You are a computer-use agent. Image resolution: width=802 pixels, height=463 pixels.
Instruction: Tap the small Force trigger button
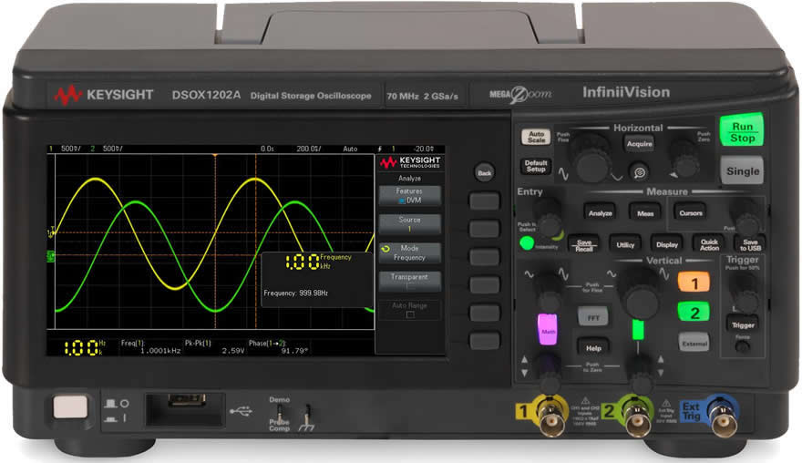click(x=742, y=346)
